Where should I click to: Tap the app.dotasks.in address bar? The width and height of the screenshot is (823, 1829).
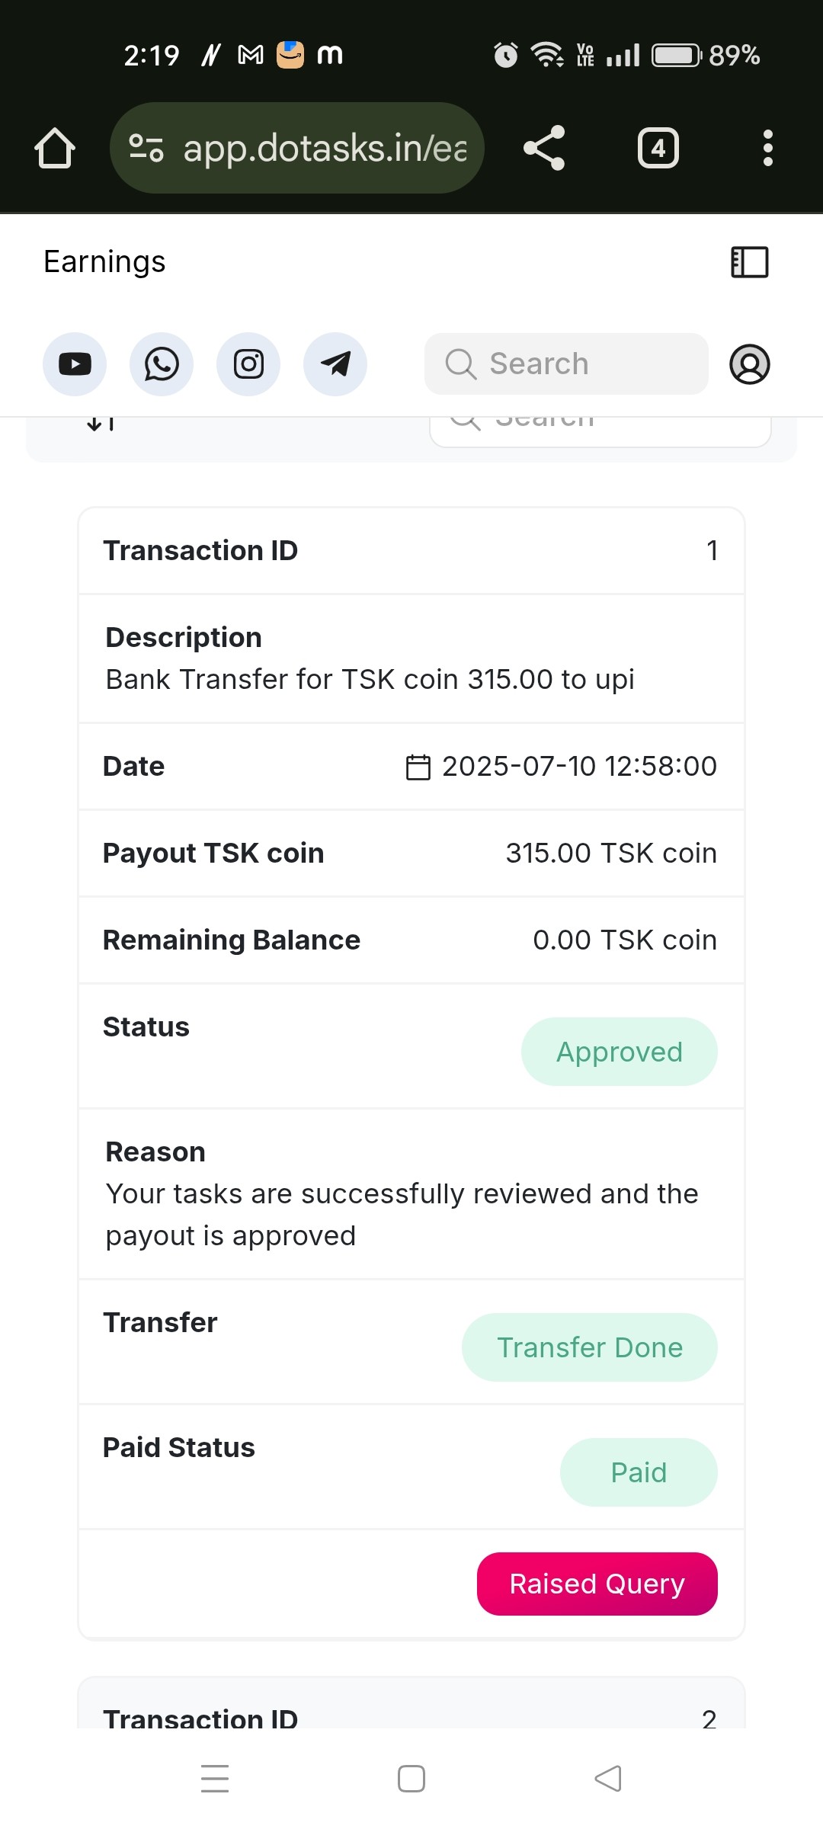(x=325, y=148)
